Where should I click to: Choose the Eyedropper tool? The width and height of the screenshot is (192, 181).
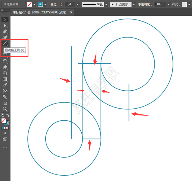click(x=5, y=85)
